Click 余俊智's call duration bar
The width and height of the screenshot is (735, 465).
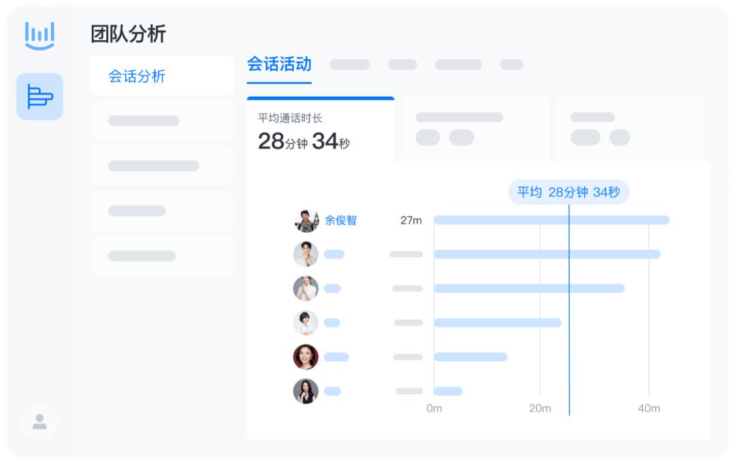[x=551, y=220]
